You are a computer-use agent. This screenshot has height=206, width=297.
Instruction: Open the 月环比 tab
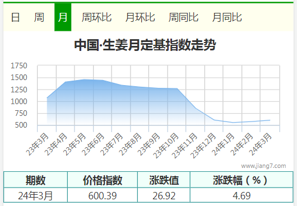click(x=140, y=17)
